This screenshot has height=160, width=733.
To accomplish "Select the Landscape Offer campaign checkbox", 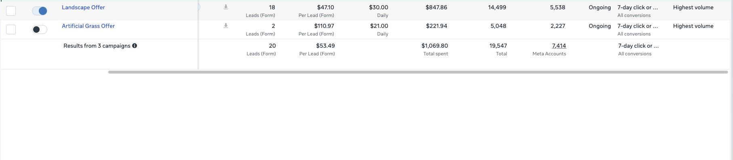I will (x=11, y=11).
